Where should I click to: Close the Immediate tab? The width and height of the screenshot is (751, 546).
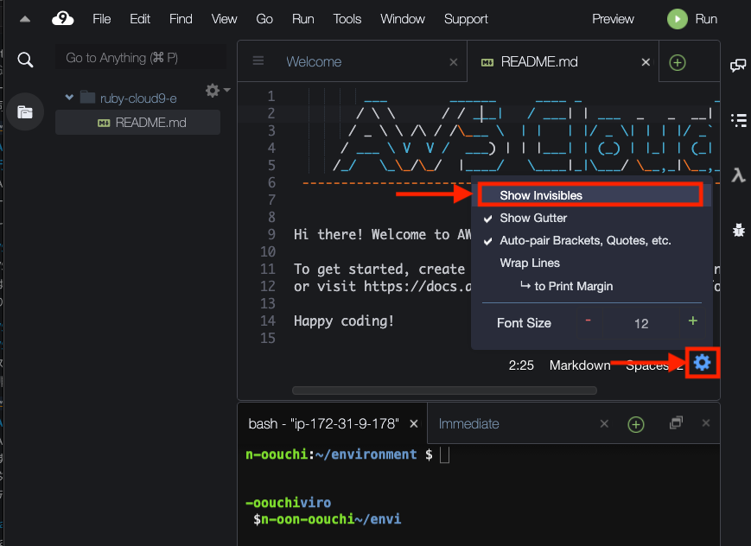tap(604, 424)
